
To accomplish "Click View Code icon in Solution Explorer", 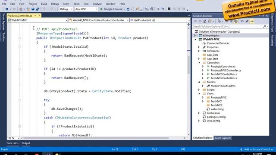I will (x=242, y=21).
